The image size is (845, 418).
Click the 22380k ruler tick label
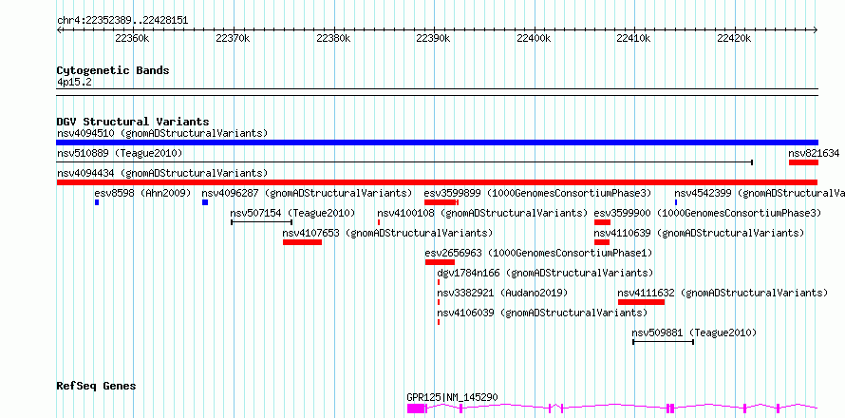pos(333,39)
